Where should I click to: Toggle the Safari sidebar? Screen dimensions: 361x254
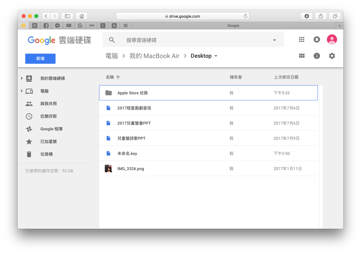[x=67, y=16]
